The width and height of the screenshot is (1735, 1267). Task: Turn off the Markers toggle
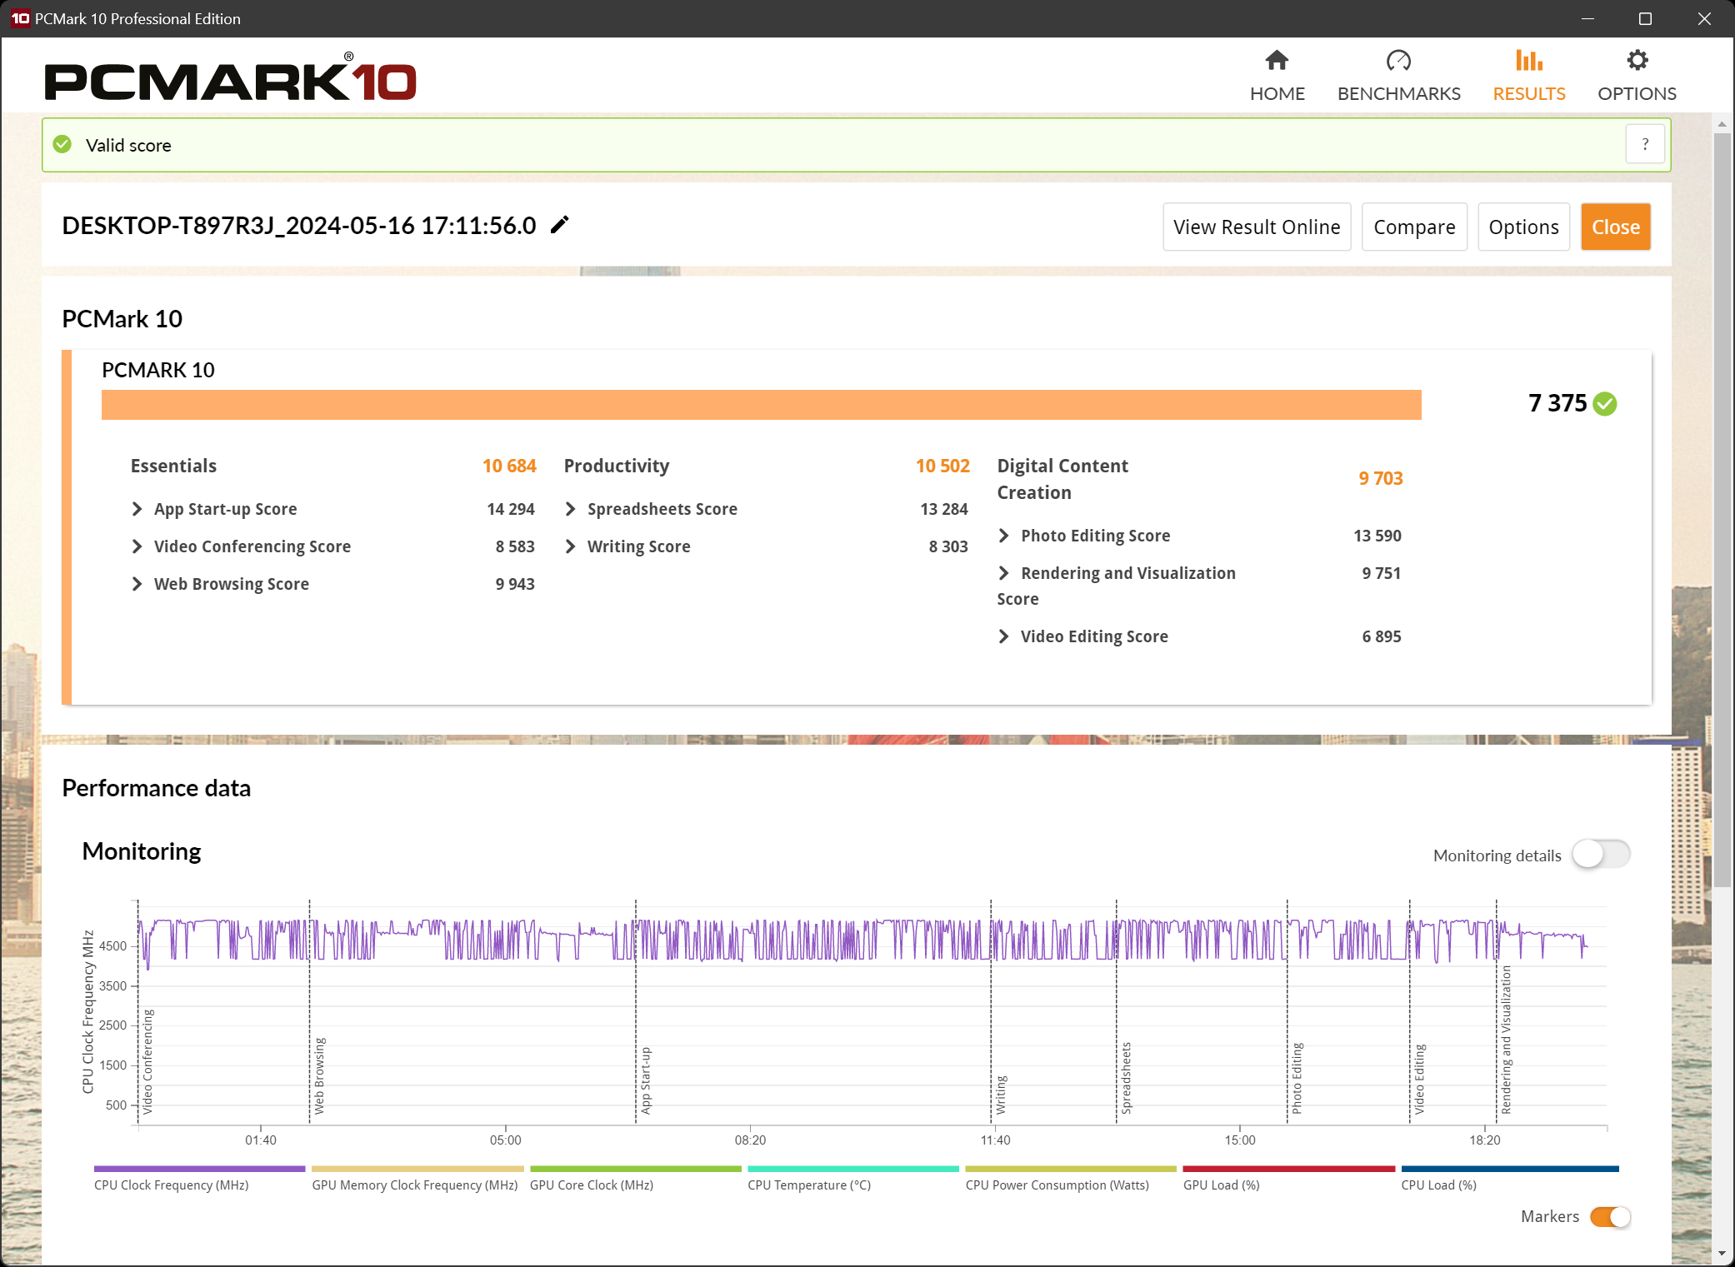pyautogui.click(x=1610, y=1217)
